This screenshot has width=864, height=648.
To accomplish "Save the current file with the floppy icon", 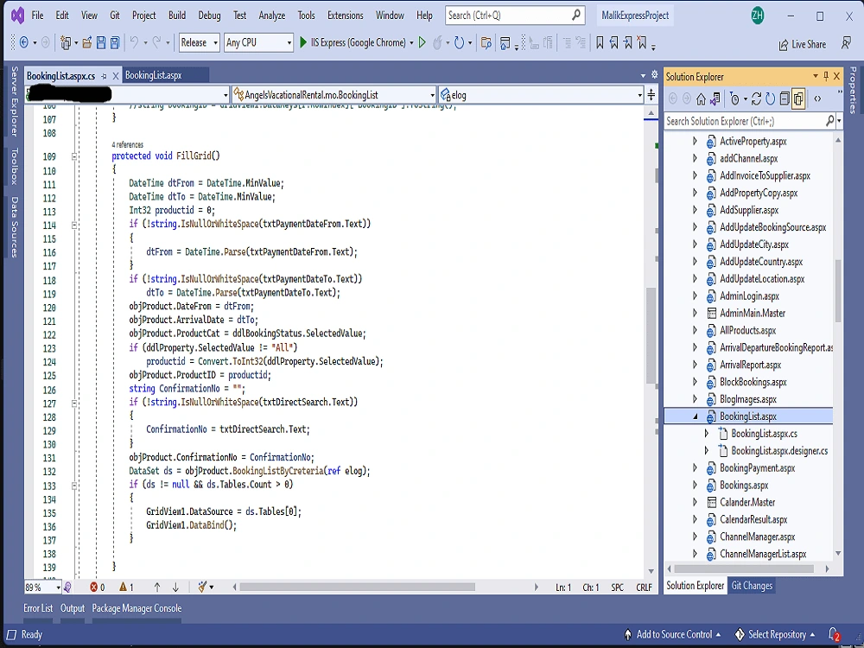I will tap(101, 42).
